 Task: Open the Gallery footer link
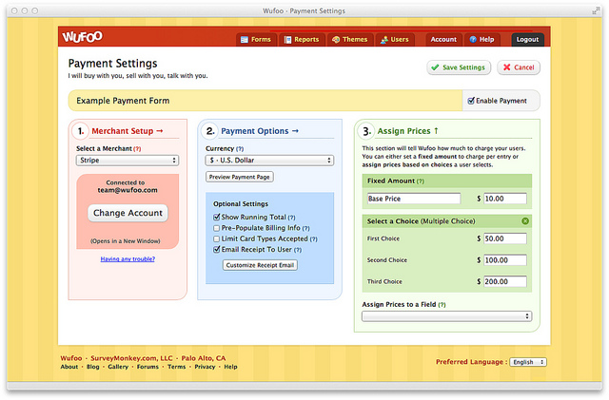click(118, 367)
